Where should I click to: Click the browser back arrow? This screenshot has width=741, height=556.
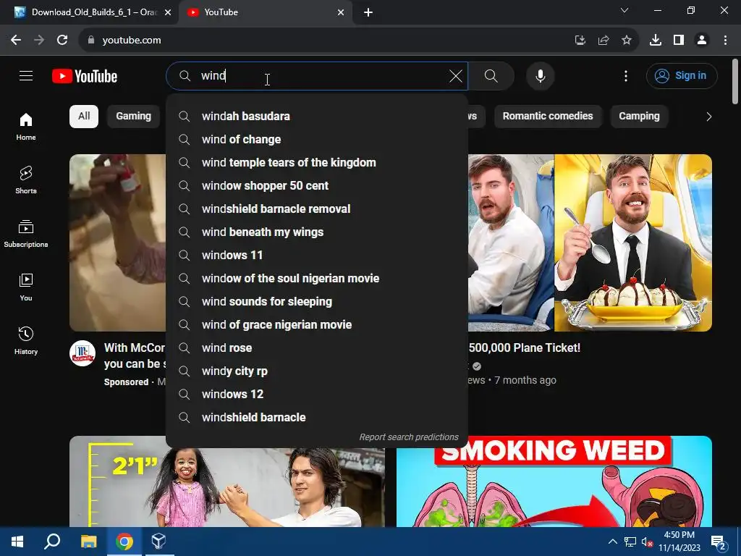click(16, 41)
